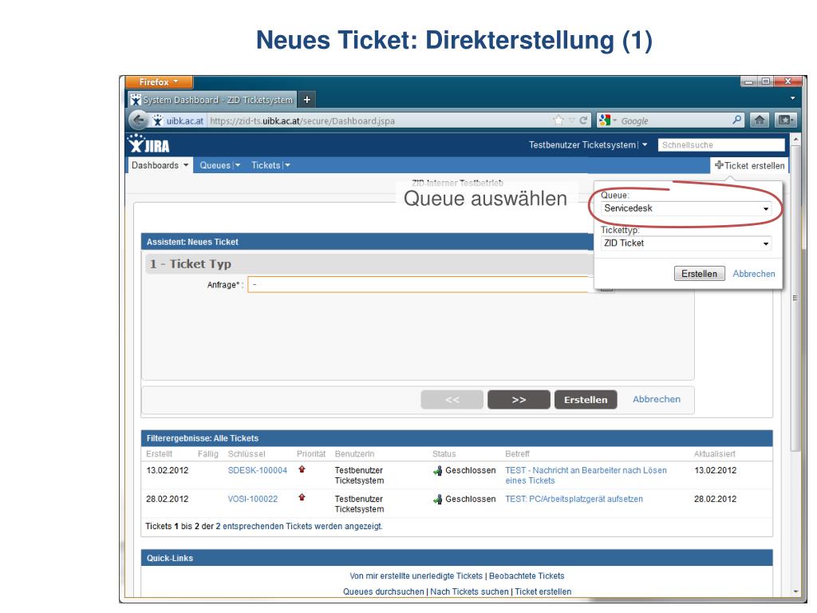Sort by the Erstellt column header
817x613 pixels.
click(159, 454)
